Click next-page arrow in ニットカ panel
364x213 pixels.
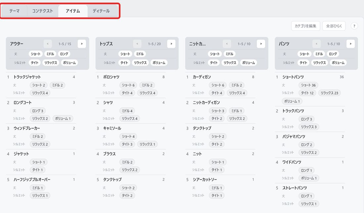(261, 44)
